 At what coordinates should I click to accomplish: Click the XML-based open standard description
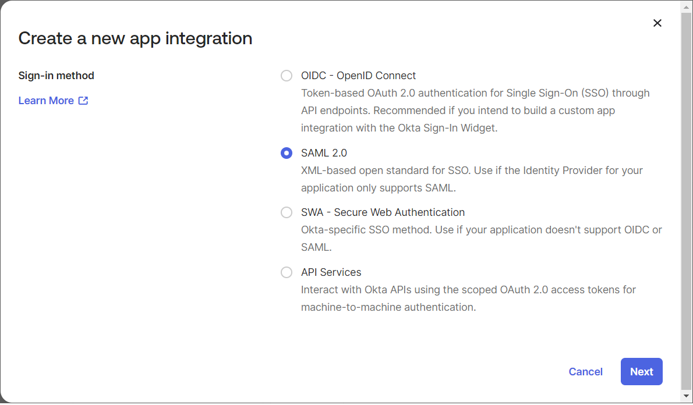click(472, 179)
